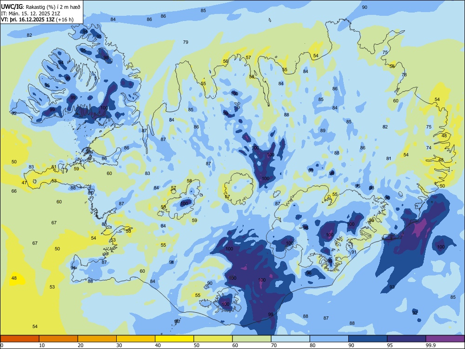Select the map value '78' near the northeast coast
The image size is (465, 349).
click(x=404, y=75)
